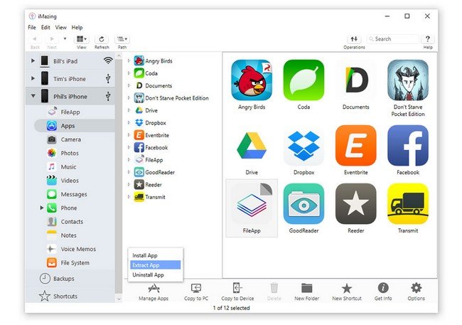Click the Copy to PC icon
Viewport: 462px width, 325px height.
point(196,288)
